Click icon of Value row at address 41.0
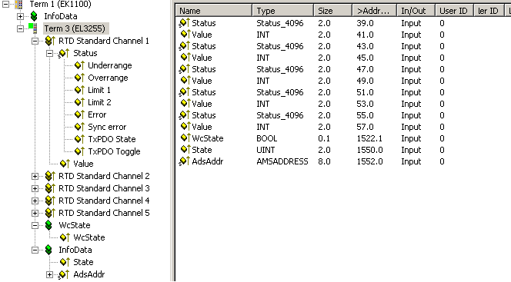The height and width of the screenshot is (282, 511). pos(185,34)
